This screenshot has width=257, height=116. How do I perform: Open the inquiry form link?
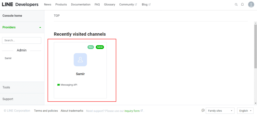coord(132,111)
